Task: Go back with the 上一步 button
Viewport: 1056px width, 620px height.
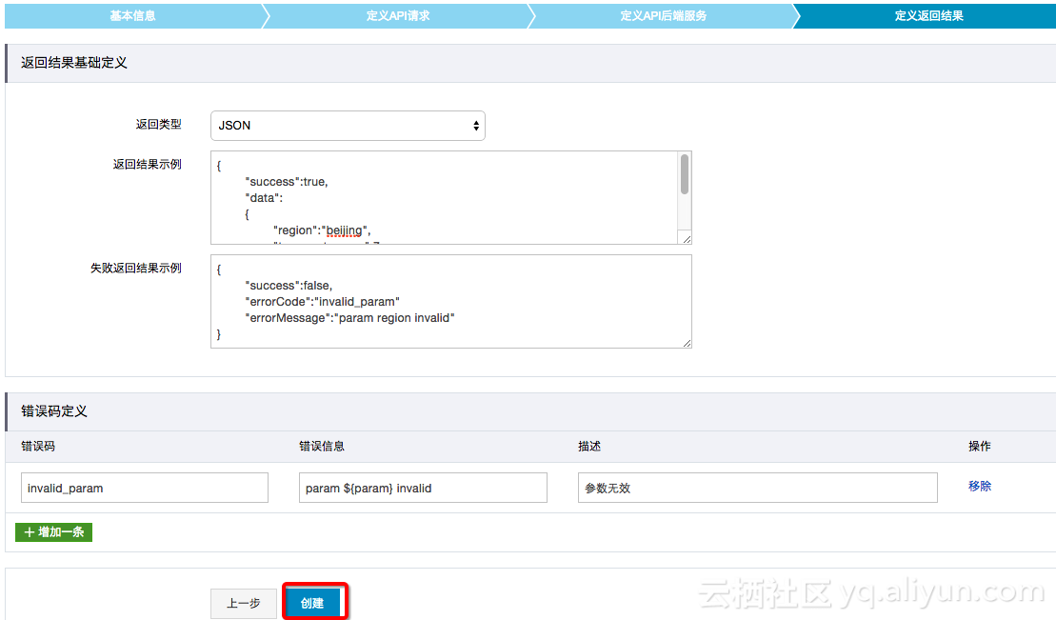Action: click(244, 603)
